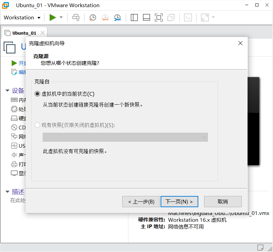Click the '此虚拟机没有可克隆的快照。' message text
This screenshot has width=273, height=252.
(75, 151)
